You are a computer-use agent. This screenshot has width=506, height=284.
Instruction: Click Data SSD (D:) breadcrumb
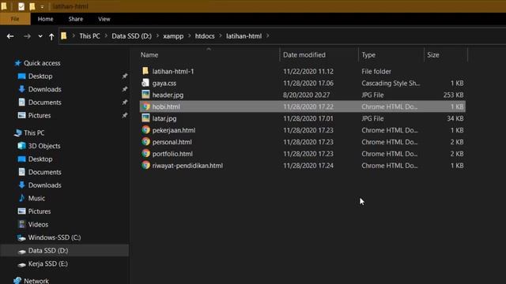pos(131,36)
